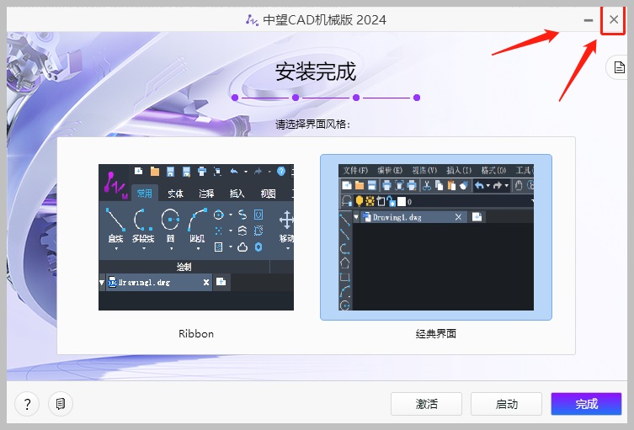Click the purple 完成 finish button
Screen dimensions: 634x430
pos(586,404)
